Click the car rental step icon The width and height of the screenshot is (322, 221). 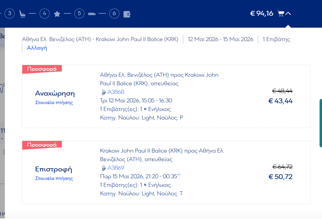click(92, 14)
